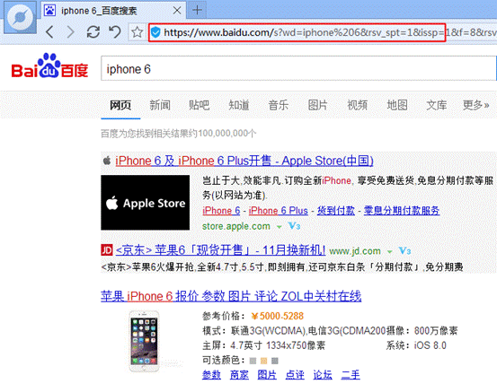Click the www.jd.com green URL
The image size is (497, 384).
[355, 251]
